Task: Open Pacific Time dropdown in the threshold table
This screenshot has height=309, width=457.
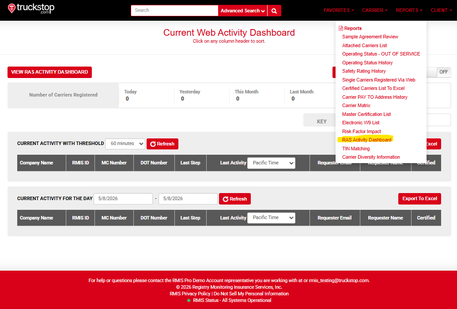Action: click(x=271, y=163)
